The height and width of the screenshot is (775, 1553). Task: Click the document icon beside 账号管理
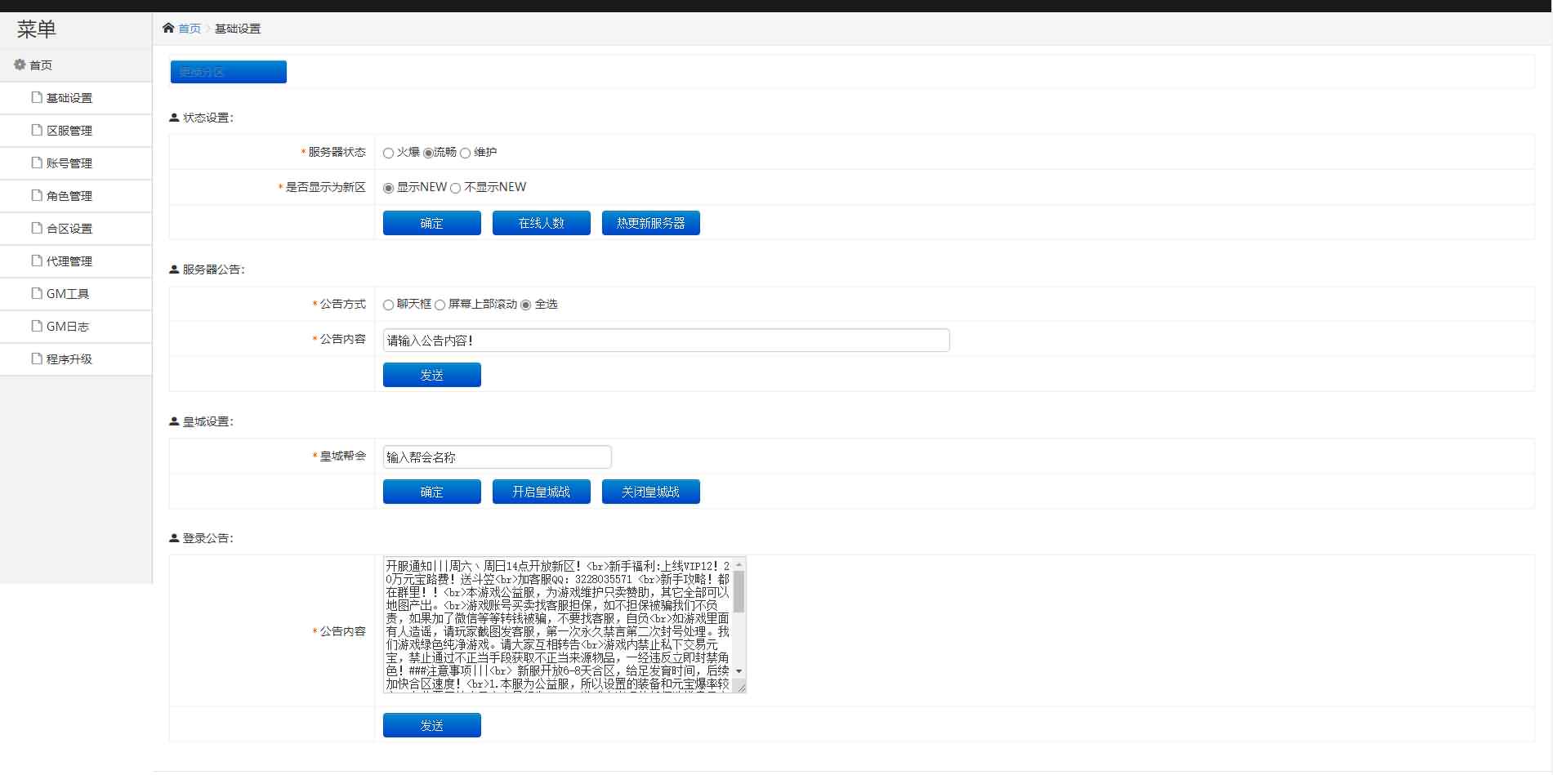(35, 163)
